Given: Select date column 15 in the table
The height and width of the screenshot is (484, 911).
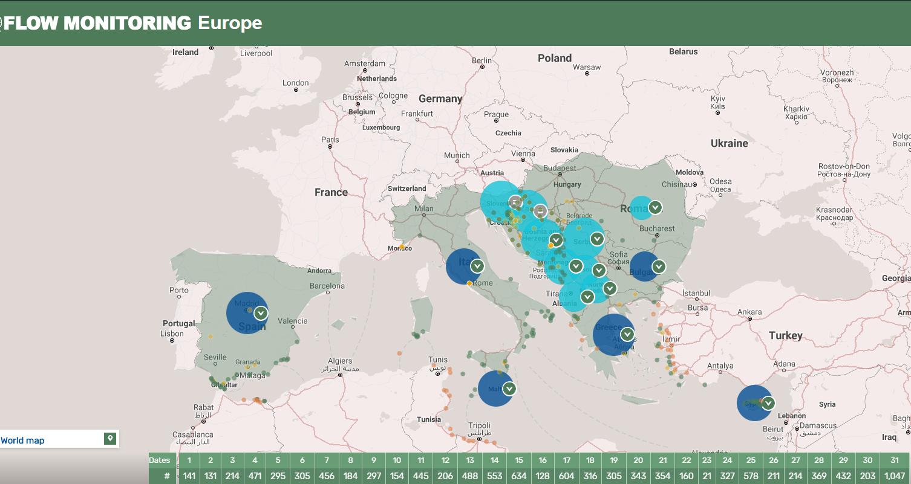Looking at the screenshot, I should pos(519,460).
